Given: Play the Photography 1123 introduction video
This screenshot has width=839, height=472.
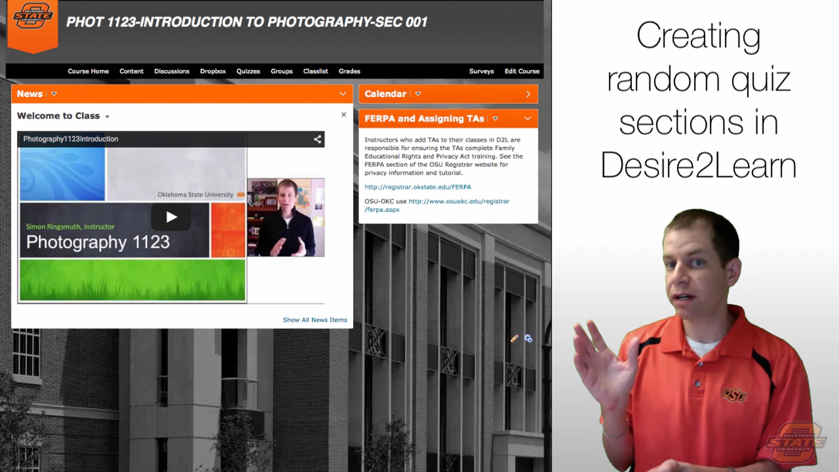Looking at the screenshot, I should tap(171, 217).
